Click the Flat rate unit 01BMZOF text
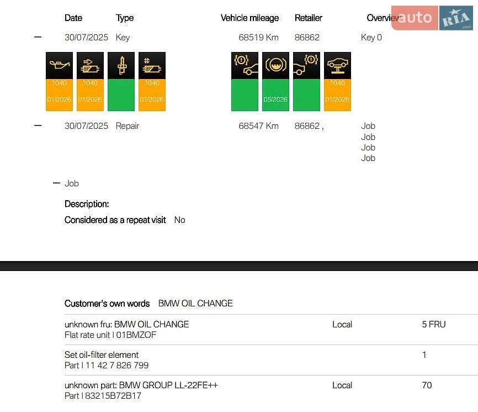 (x=110, y=335)
